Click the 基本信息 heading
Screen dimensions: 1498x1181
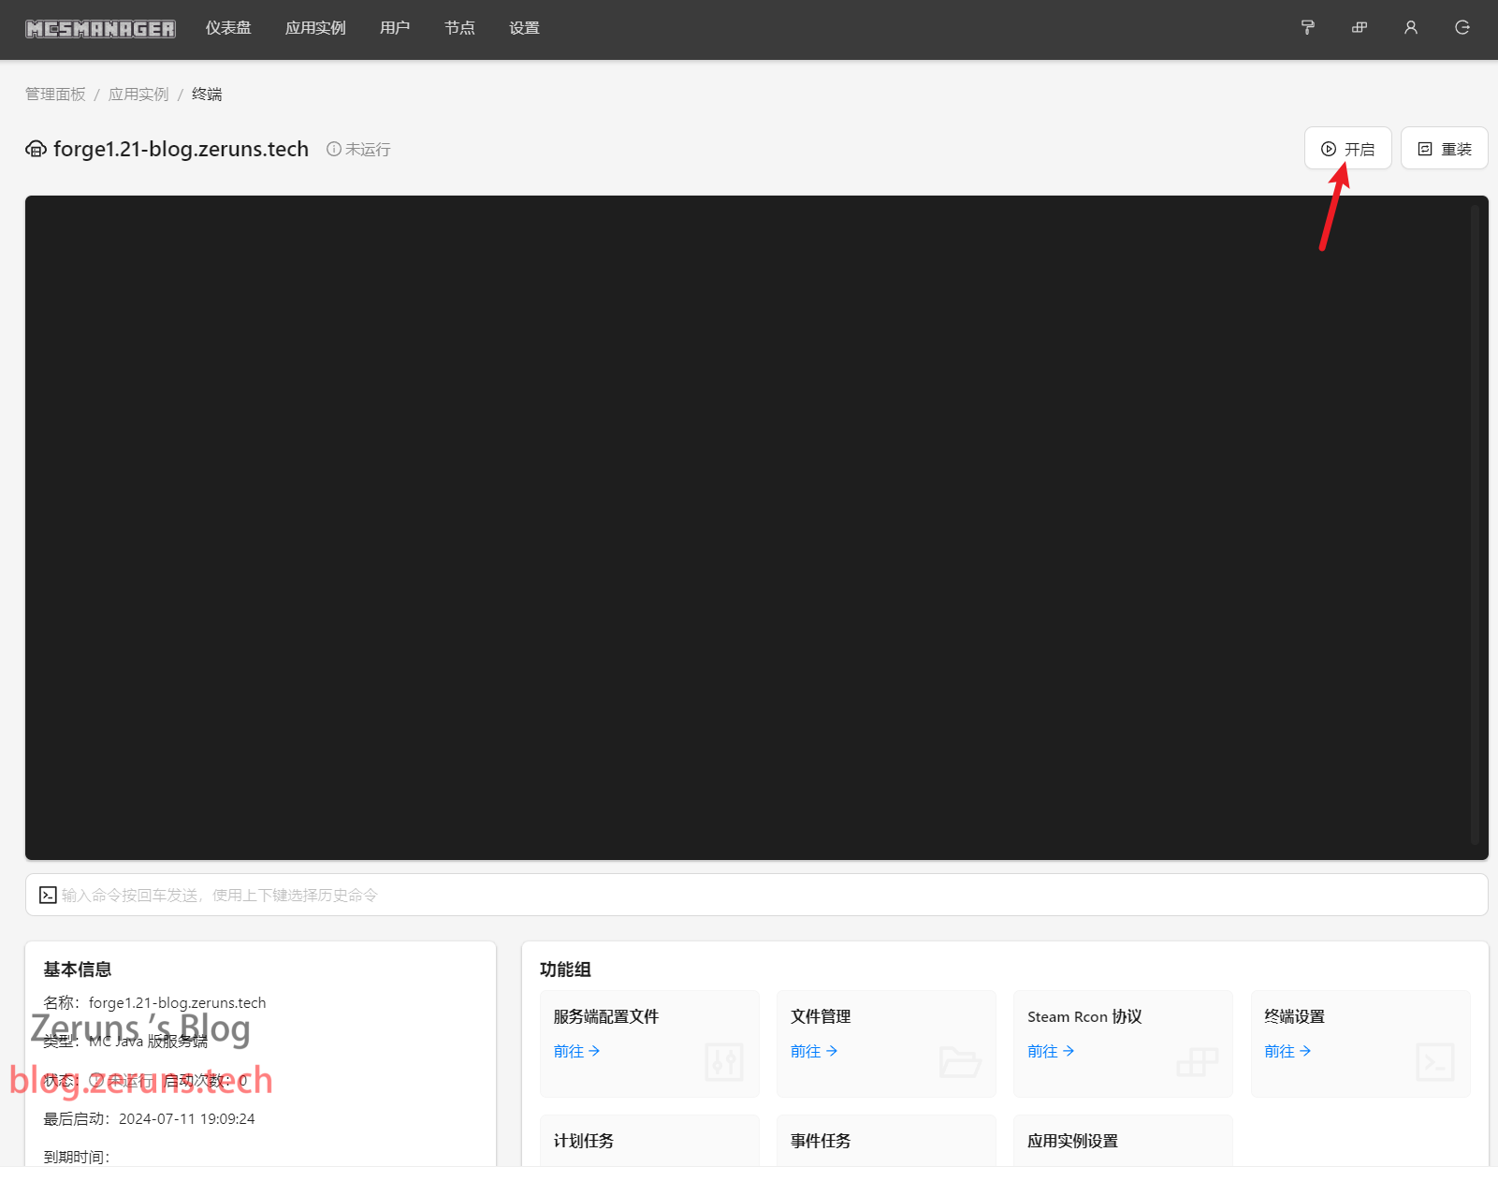[77, 970]
